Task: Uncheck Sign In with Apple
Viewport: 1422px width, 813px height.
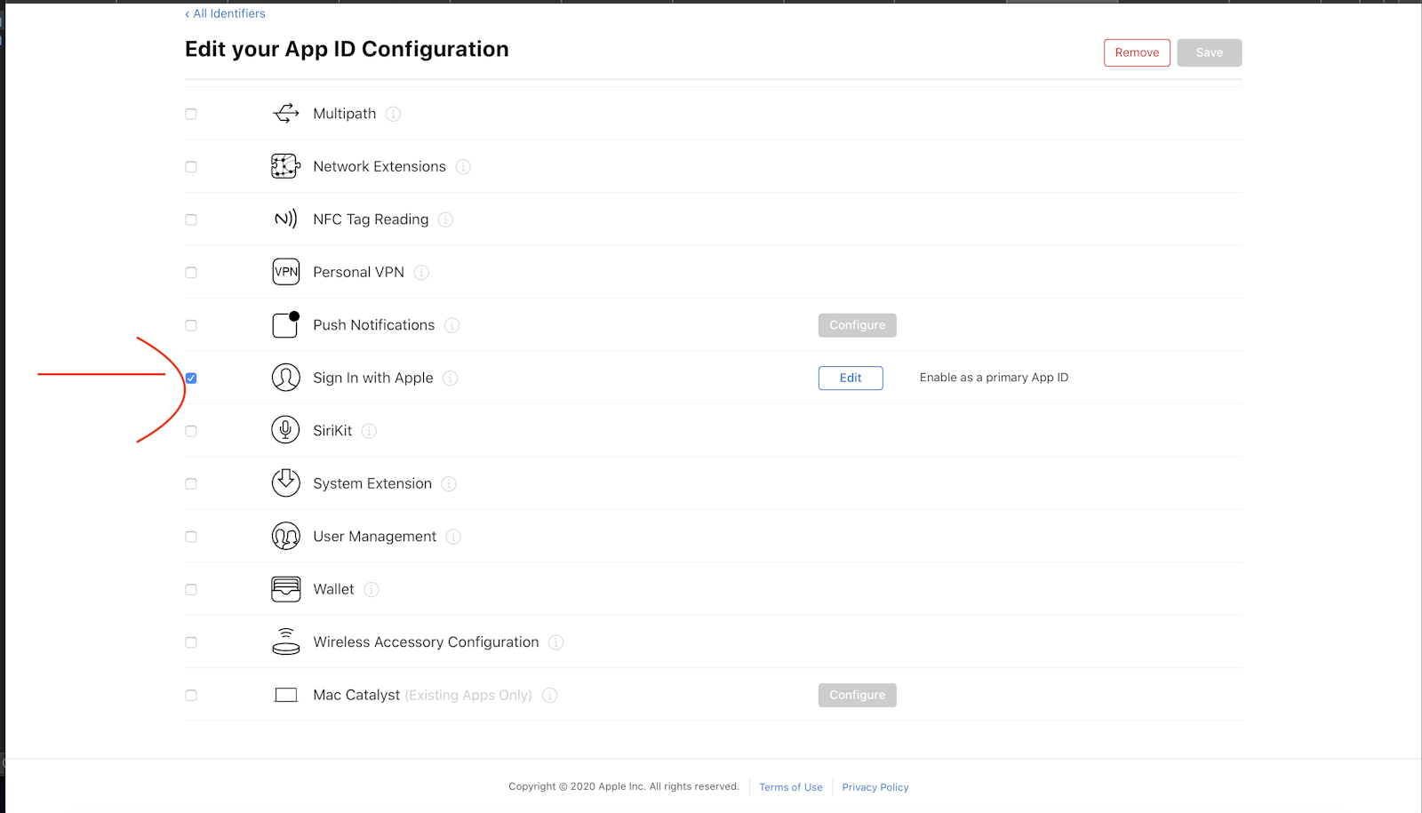Action: tap(190, 378)
